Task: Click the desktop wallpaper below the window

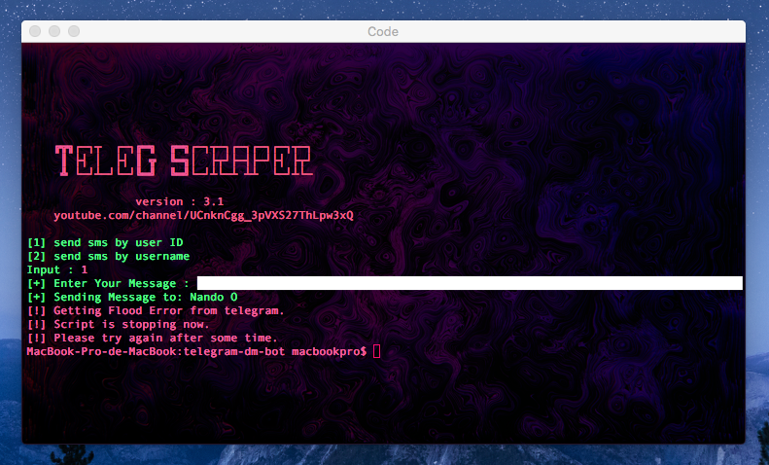Action: tap(385, 455)
